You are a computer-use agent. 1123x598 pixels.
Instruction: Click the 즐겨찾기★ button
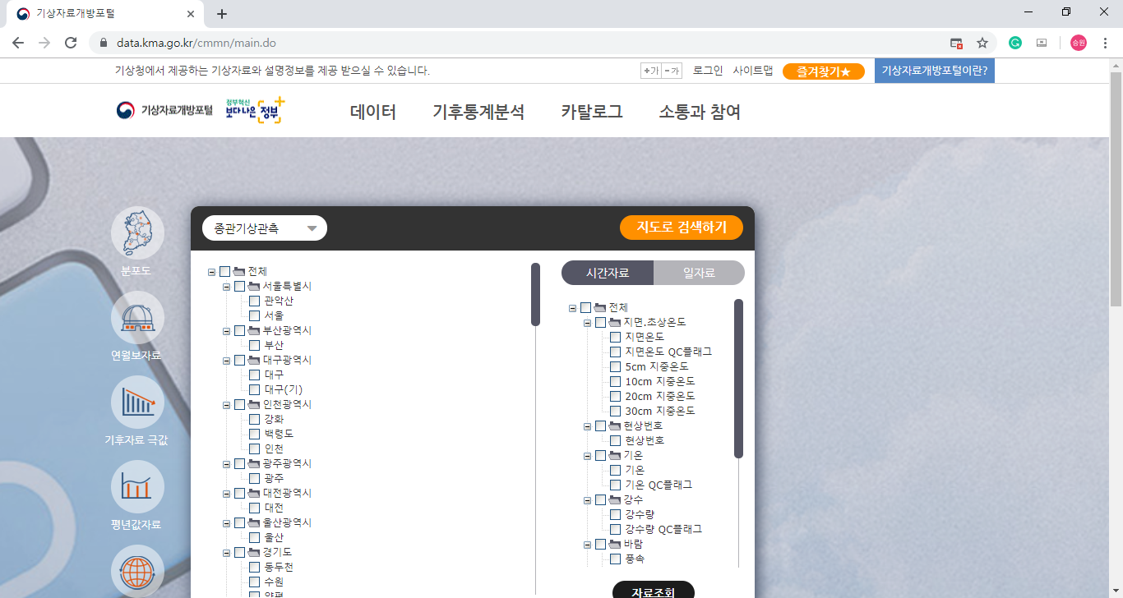click(x=824, y=71)
